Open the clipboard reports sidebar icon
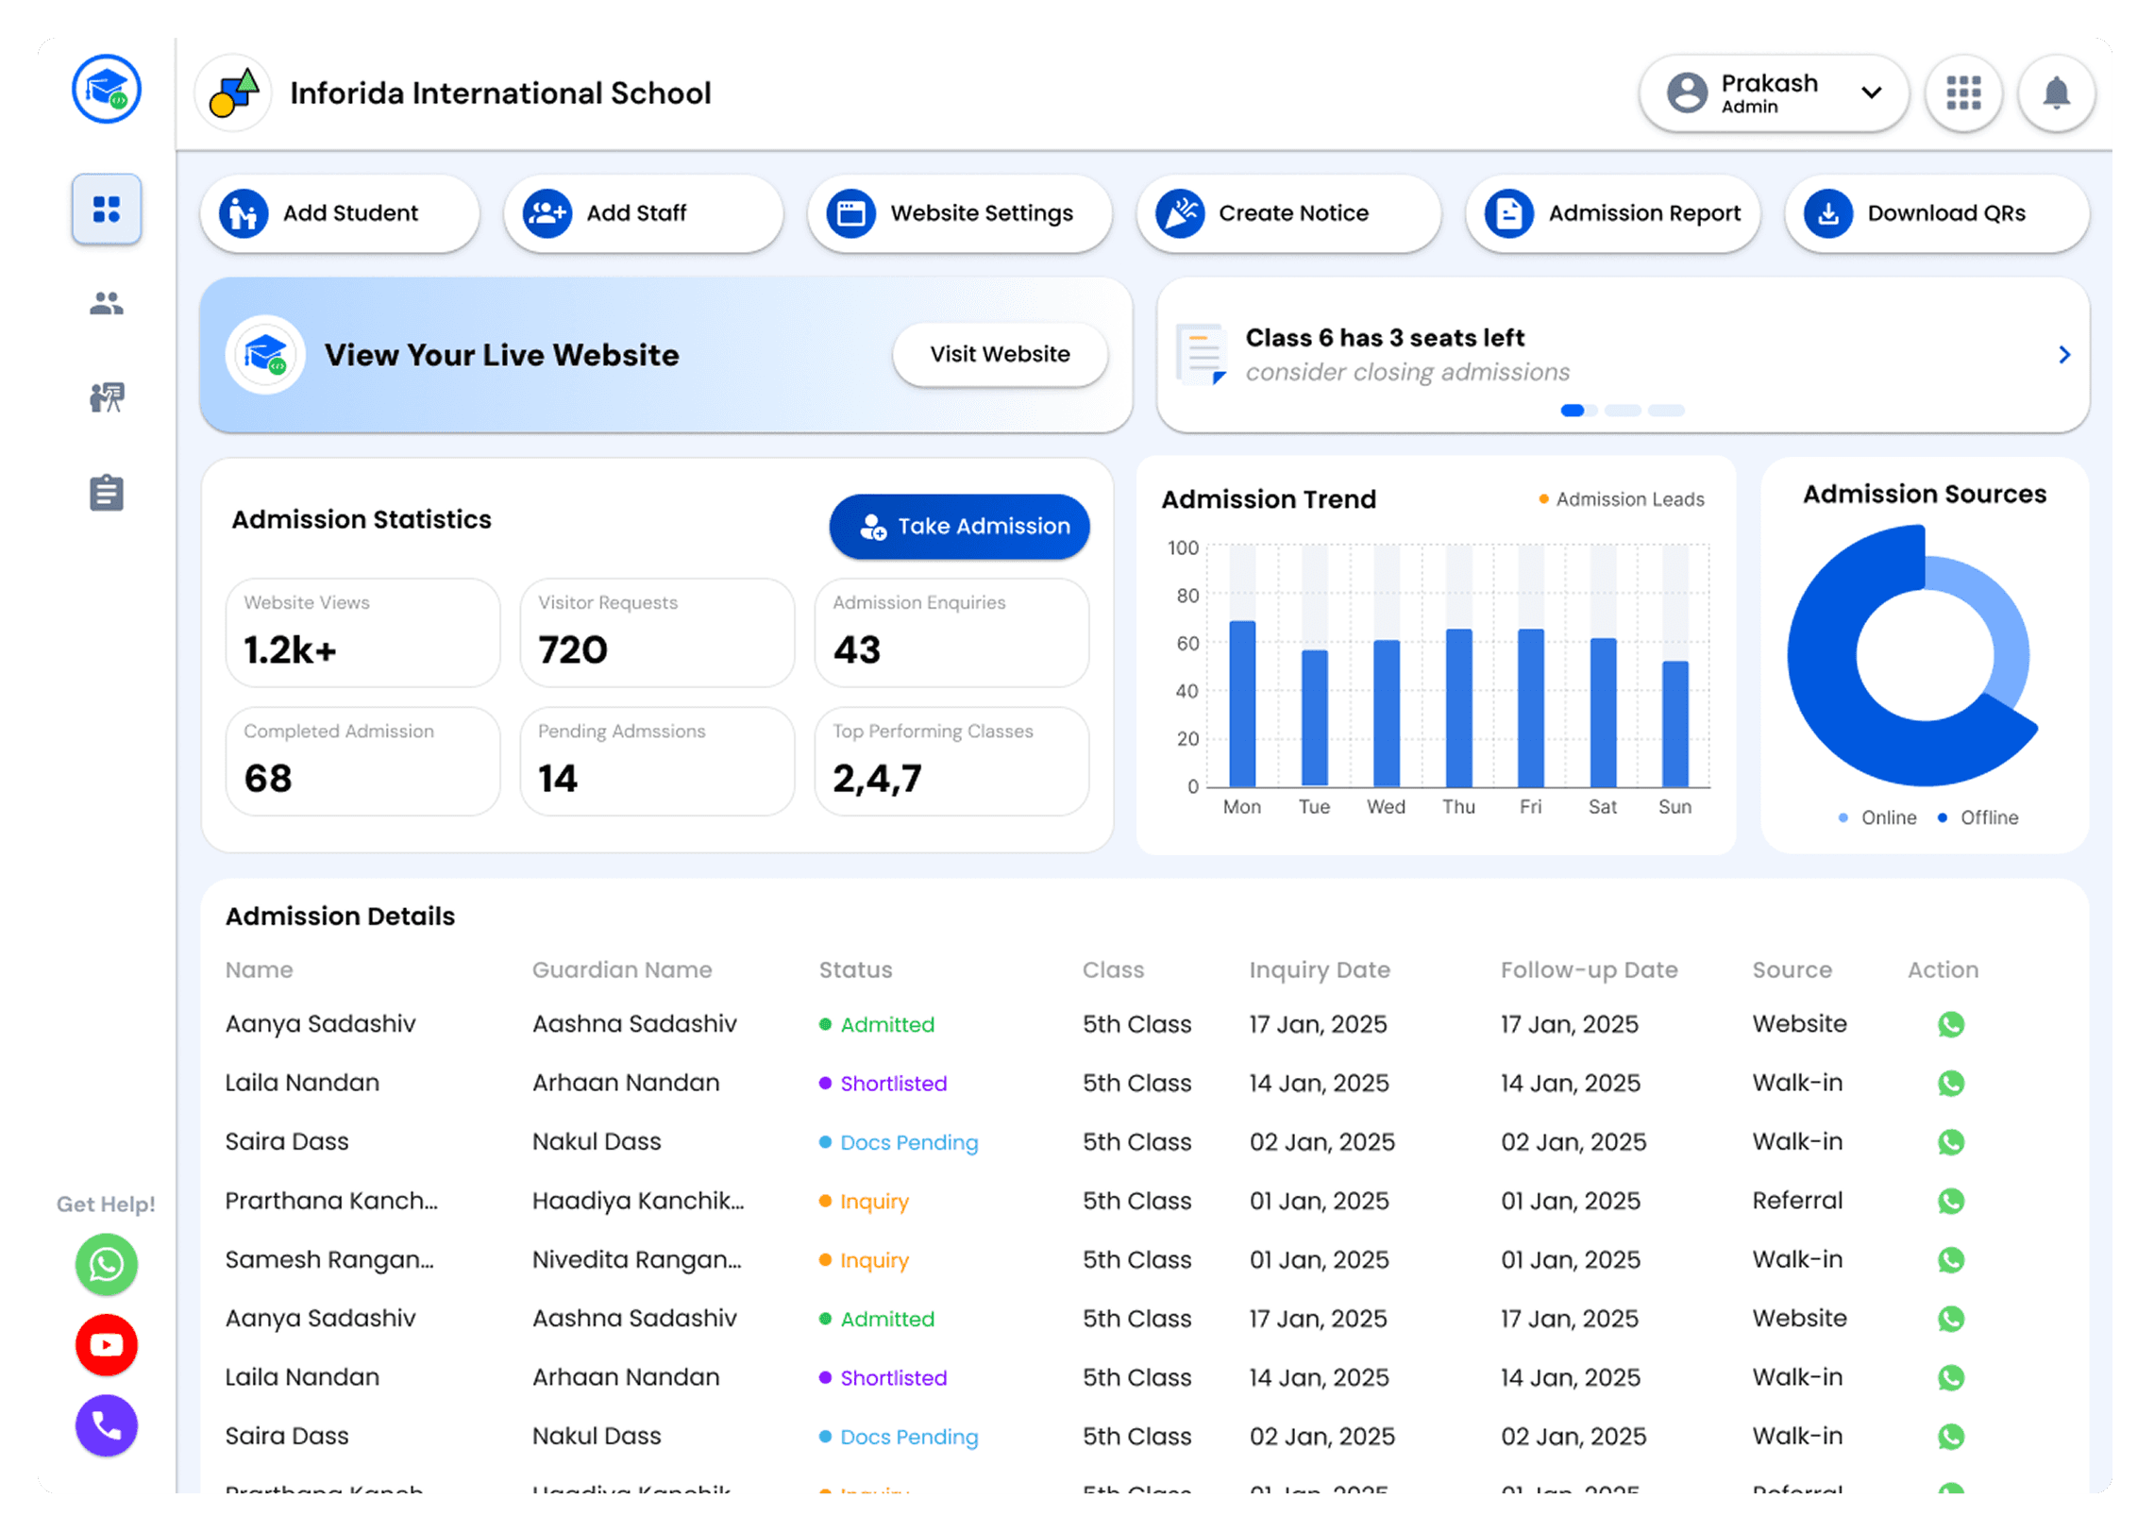The height and width of the screenshot is (1532, 2154). (107, 493)
